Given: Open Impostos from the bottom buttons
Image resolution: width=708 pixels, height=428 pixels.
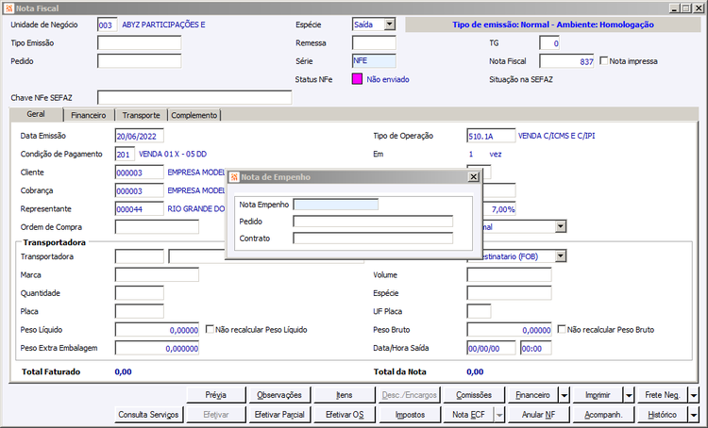Looking at the screenshot, I should pos(409,415).
